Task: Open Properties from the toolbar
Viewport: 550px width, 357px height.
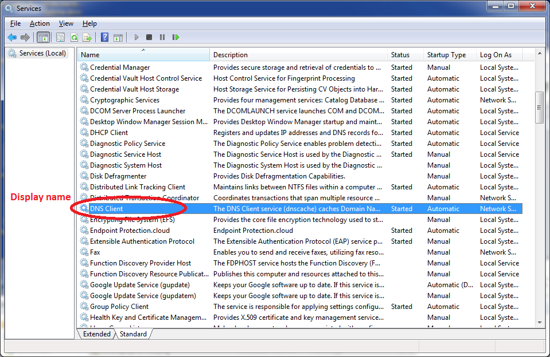Action: point(60,37)
